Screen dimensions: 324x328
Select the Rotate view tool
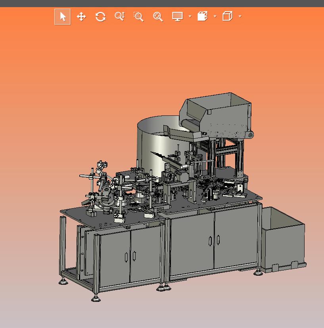point(100,17)
